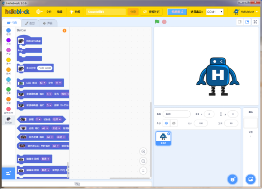Click the tutorials lightbulb icon
The width and height of the screenshot is (262, 189).
point(71,12)
